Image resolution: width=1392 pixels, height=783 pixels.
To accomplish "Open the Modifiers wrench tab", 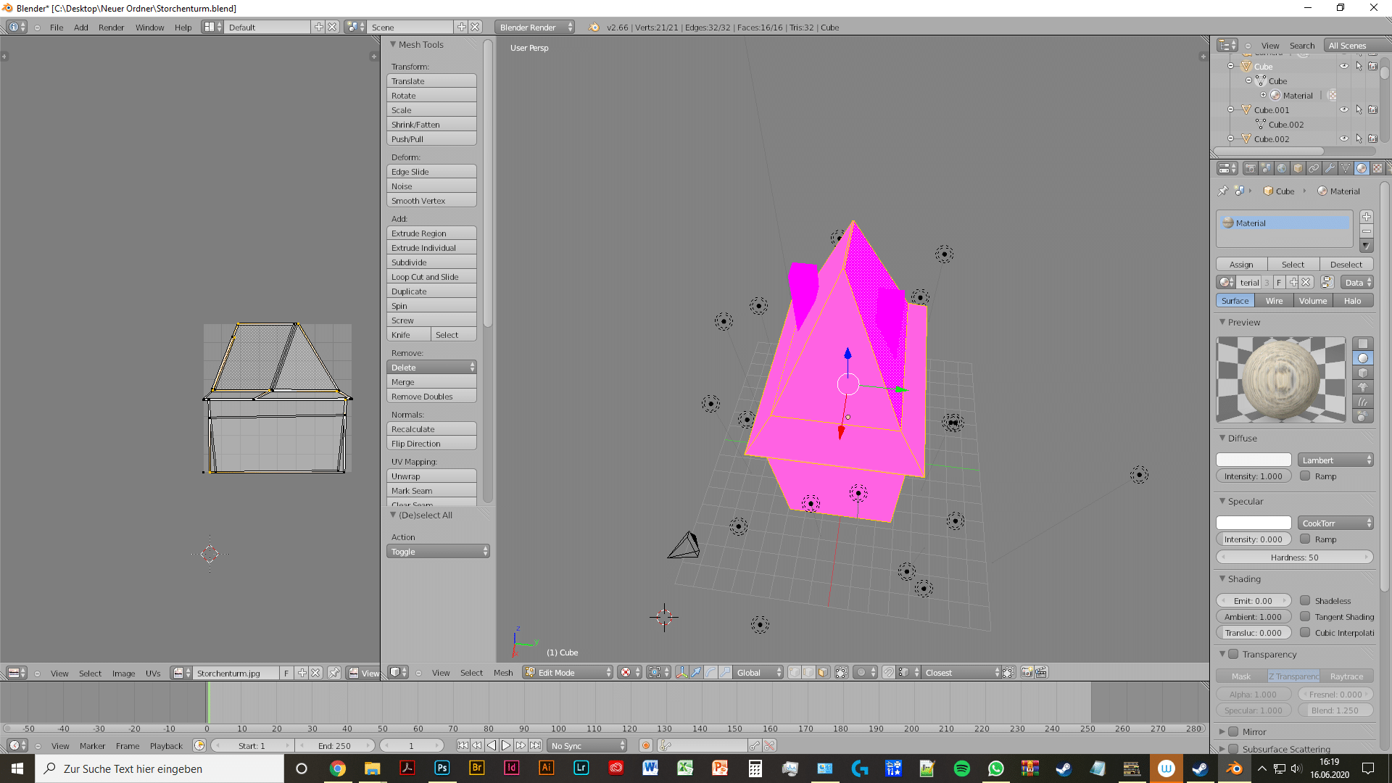I will (1330, 168).
